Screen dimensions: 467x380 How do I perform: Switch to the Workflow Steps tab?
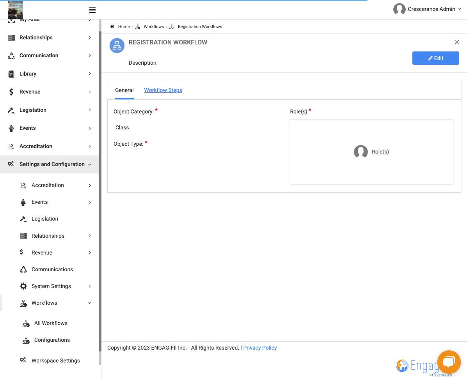click(x=163, y=90)
